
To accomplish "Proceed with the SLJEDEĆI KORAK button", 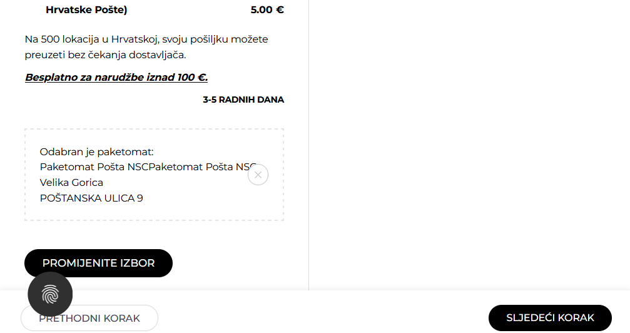I will 550,318.
